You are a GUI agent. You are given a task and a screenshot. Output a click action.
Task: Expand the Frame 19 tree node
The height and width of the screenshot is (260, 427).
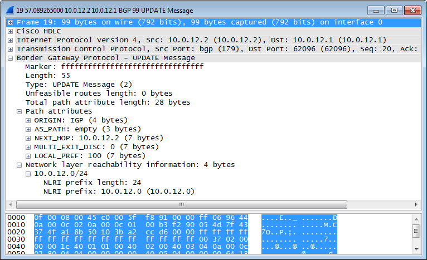pos(11,23)
